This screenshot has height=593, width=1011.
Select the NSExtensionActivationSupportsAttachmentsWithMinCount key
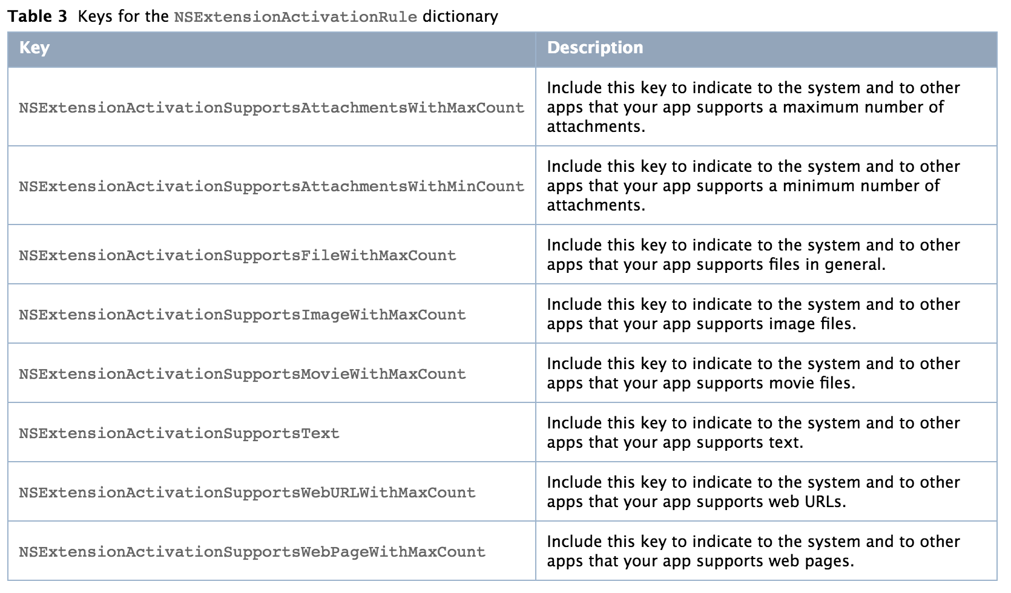tap(271, 186)
